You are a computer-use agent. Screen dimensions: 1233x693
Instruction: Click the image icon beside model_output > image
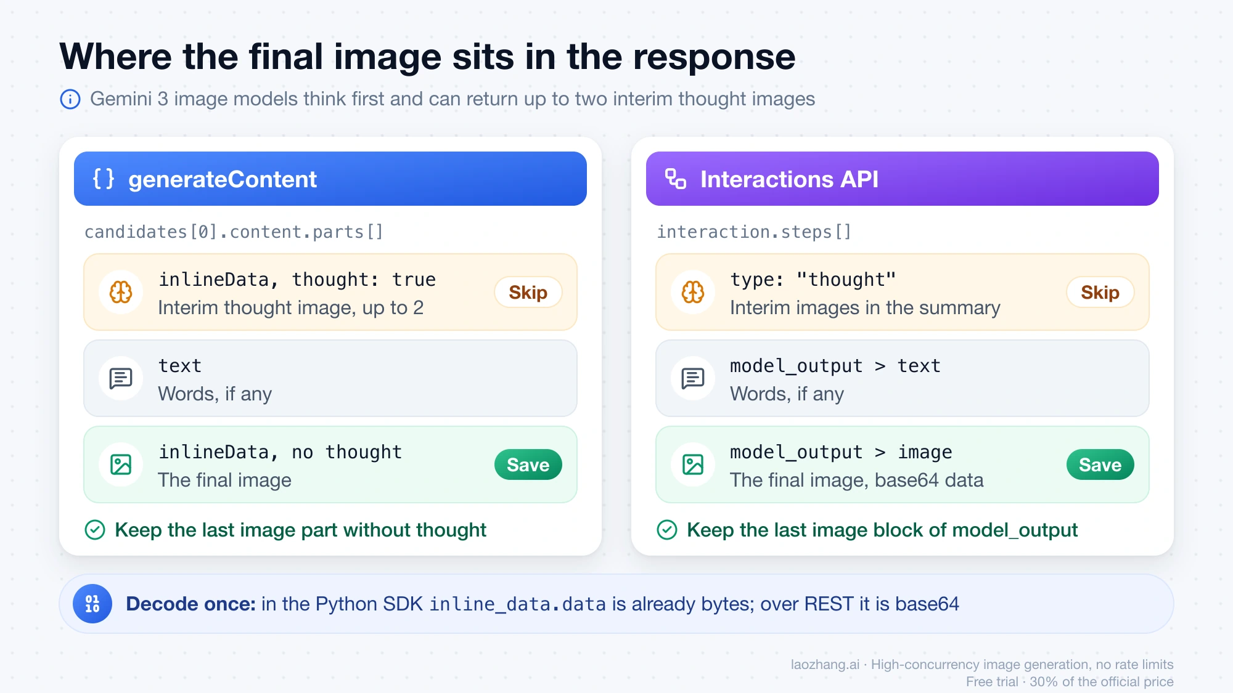tap(693, 464)
